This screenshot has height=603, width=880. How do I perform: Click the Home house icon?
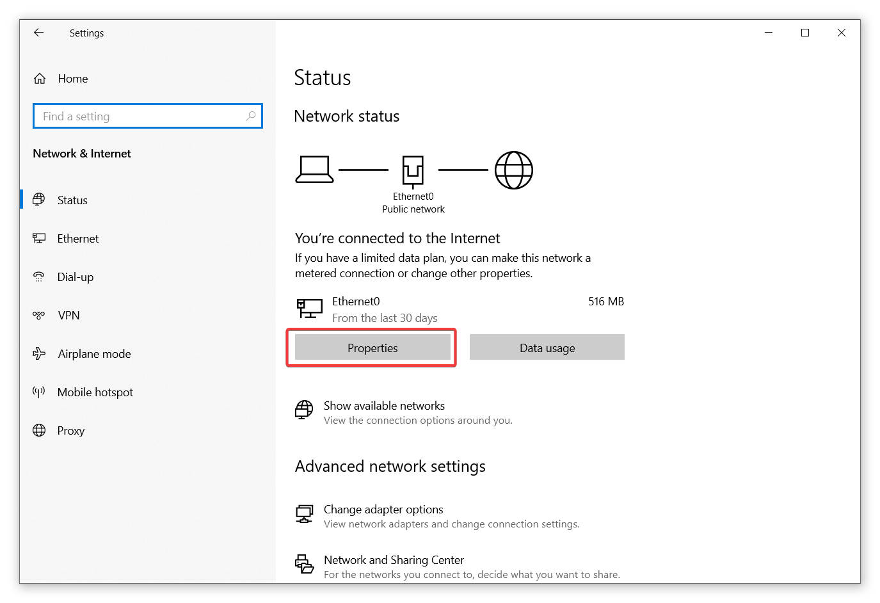coord(40,79)
